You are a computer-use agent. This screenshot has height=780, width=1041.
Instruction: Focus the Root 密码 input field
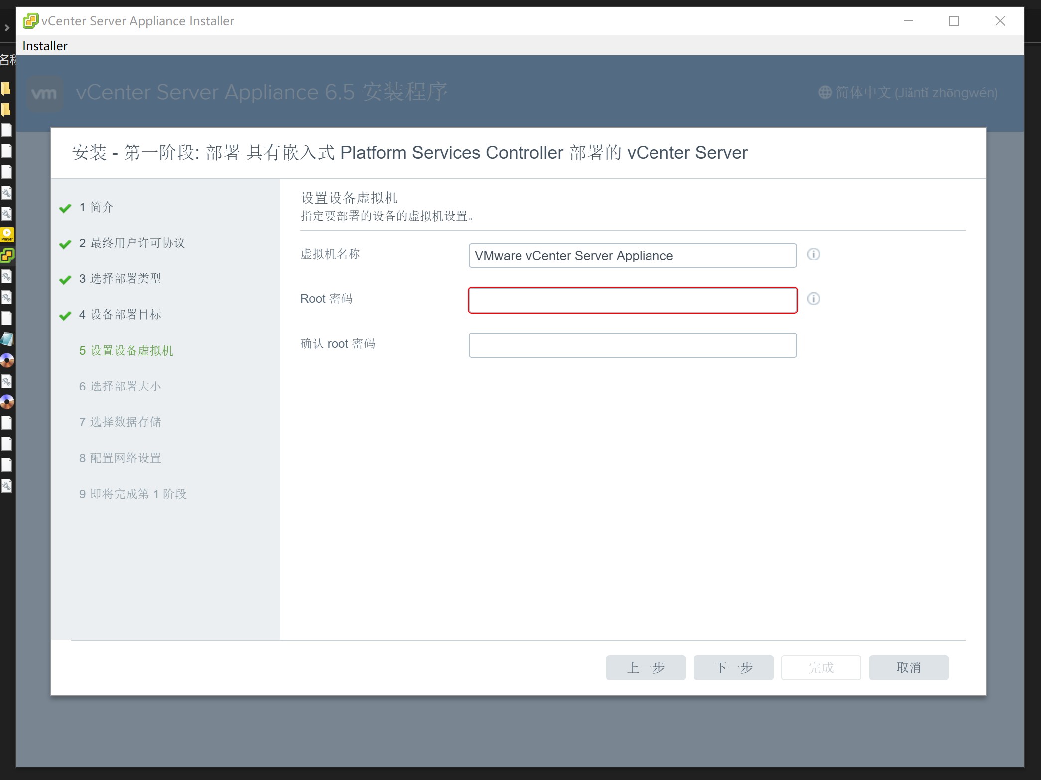[x=633, y=300]
